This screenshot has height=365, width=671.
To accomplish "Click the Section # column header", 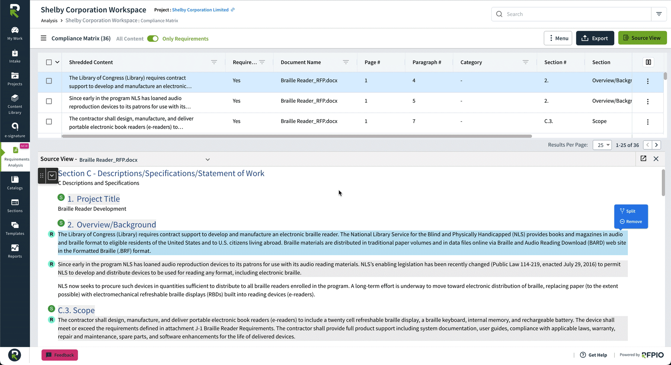I will pyautogui.click(x=555, y=62).
